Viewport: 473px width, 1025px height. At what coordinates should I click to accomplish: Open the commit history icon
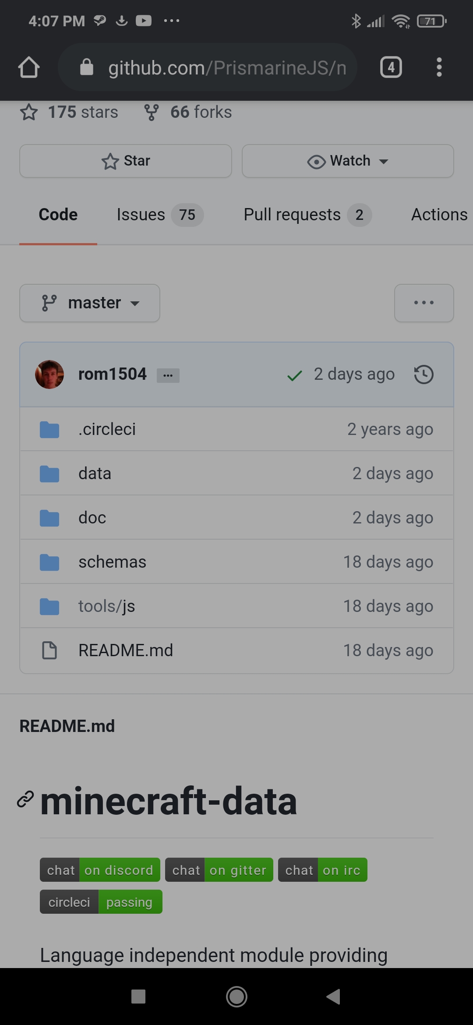coord(423,375)
